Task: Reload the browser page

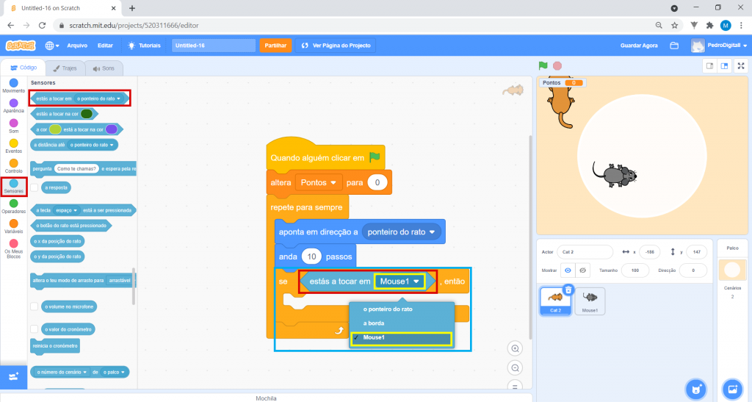Action: 42,26
